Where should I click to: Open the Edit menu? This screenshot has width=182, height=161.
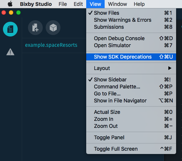coord(78,4)
